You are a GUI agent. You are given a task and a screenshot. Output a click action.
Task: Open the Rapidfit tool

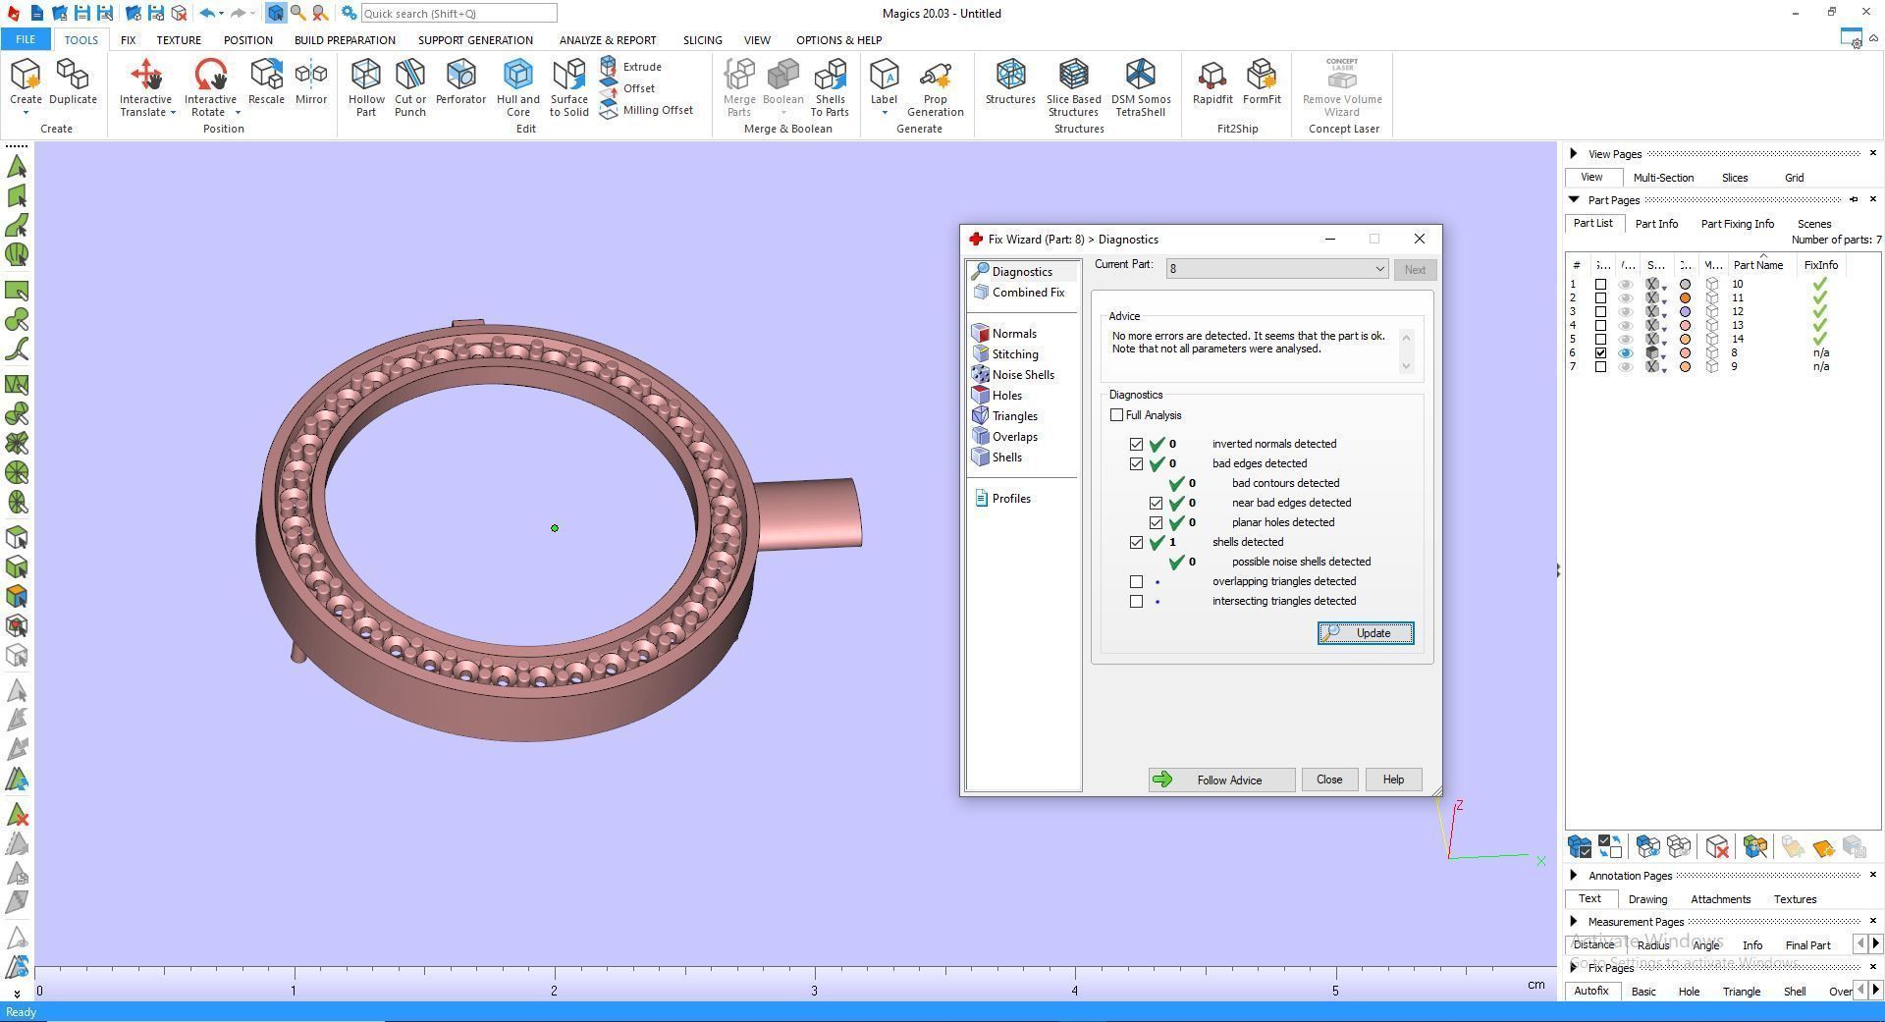point(1212,82)
